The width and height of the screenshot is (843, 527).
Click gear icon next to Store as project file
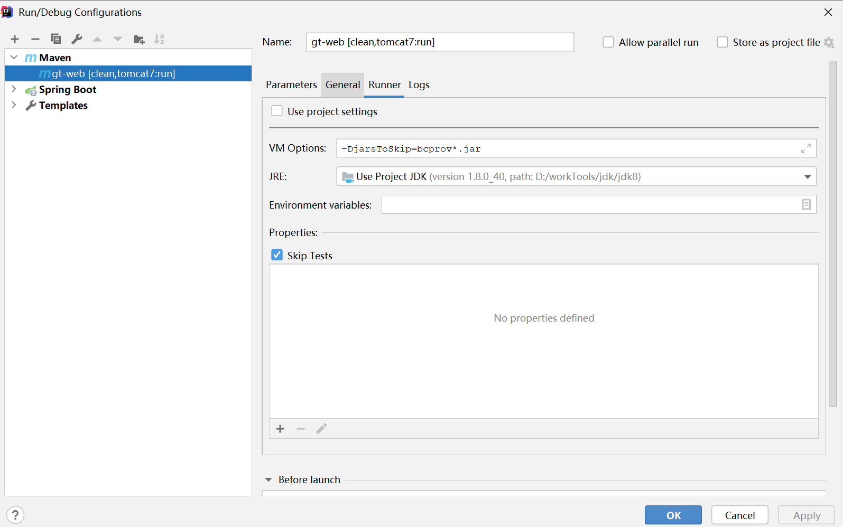pyautogui.click(x=829, y=43)
